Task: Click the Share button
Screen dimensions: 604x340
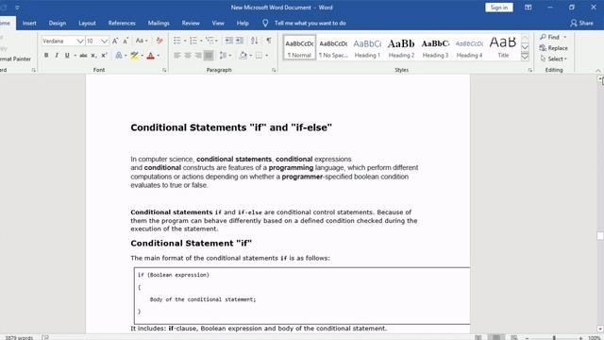Action: point(581,23)
